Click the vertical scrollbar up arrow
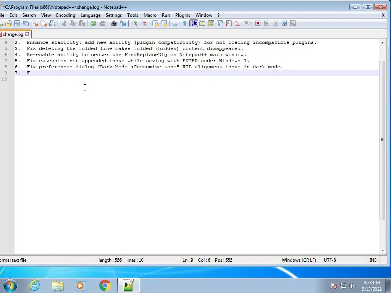Screen dimensions: 391x293 (x=383, y=43)
